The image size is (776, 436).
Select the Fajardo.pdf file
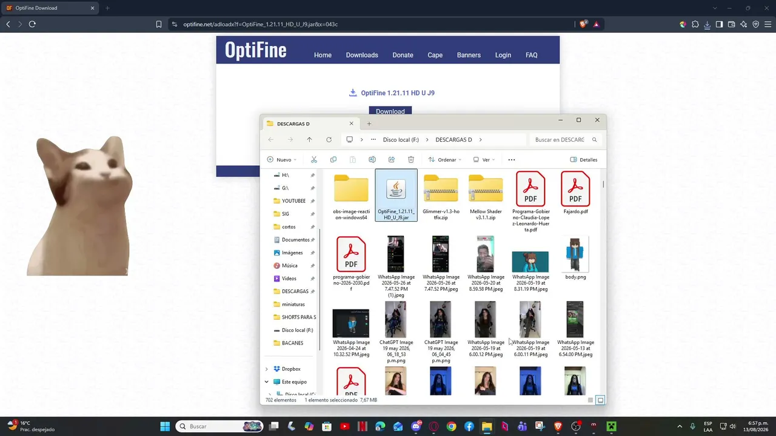pos(575,194)
